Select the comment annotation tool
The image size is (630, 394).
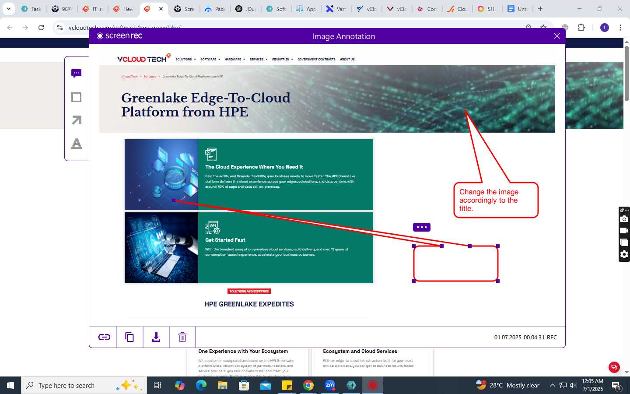point(76,73)
